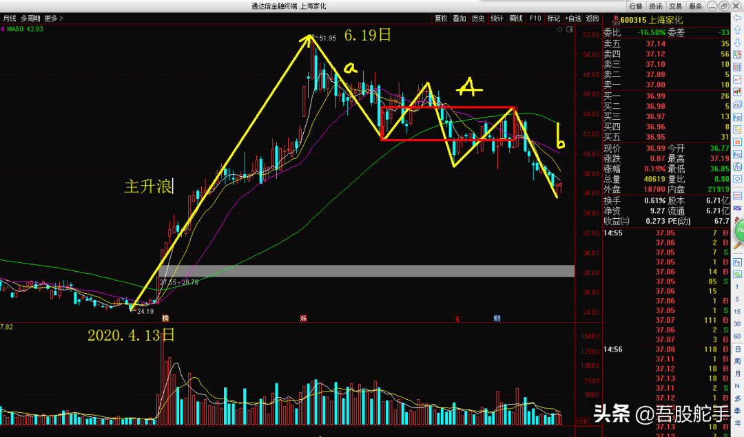The height and width of the screenshot is (437, 744).
Task: Open the 服务 menu
Action: pos(695,6)
